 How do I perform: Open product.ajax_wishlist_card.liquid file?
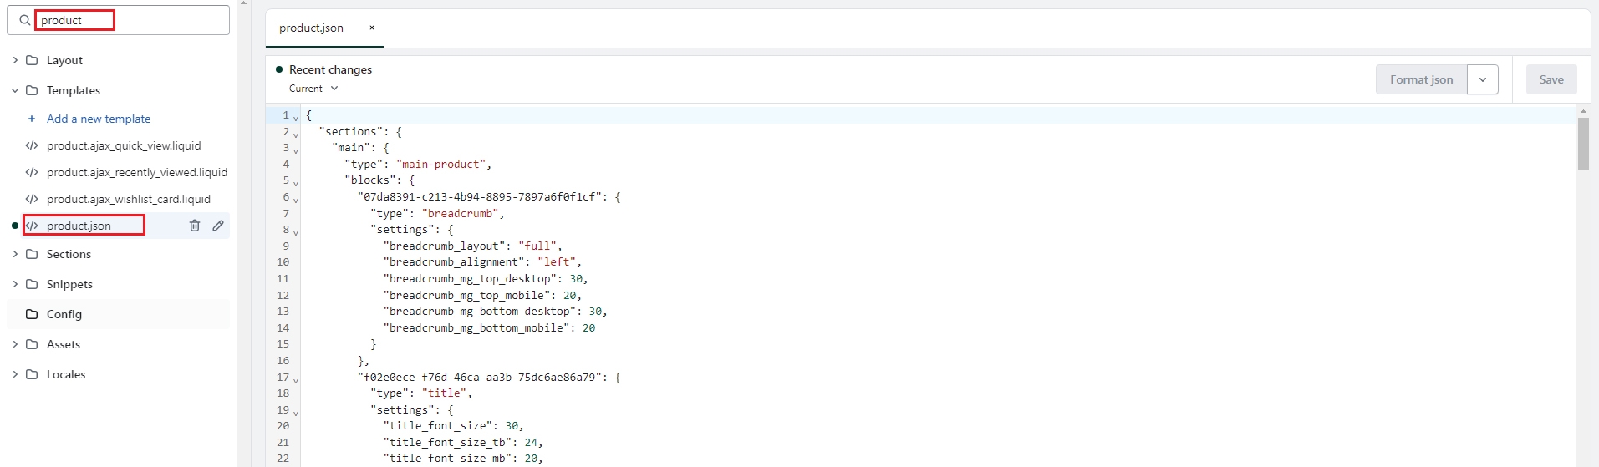pos(128,199)
